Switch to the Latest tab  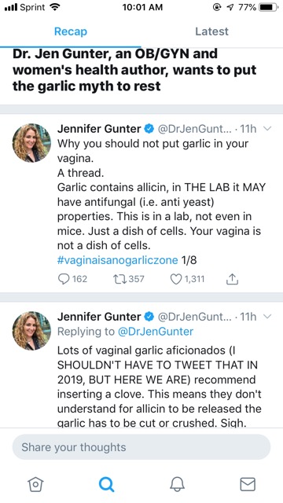click(211, 31)
